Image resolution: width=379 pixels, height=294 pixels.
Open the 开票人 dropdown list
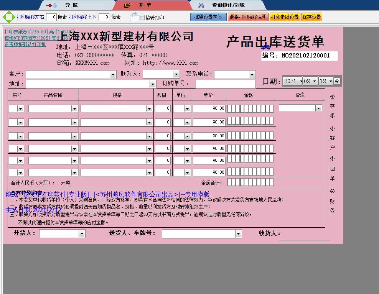[x=82, y=234]
